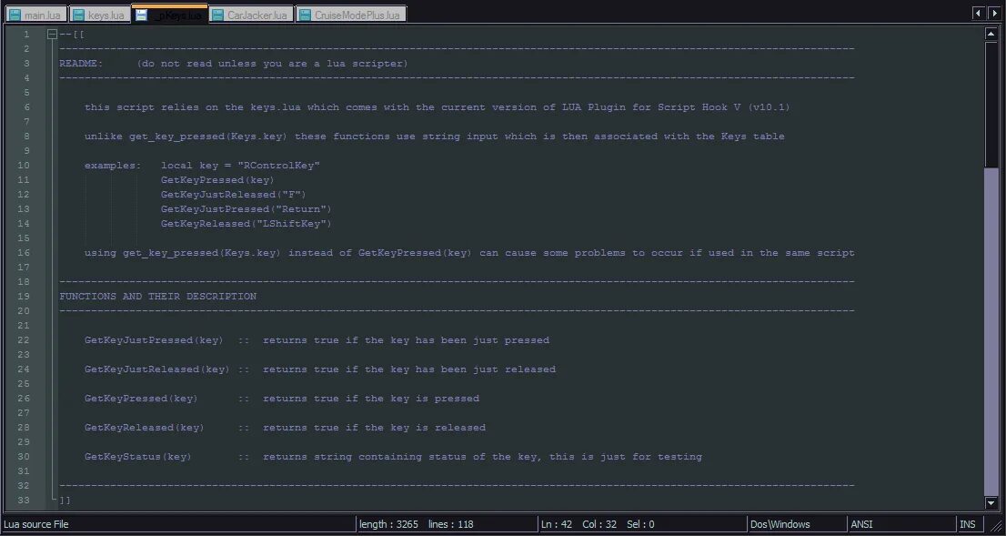Click "(v10.1)" version text on line 6
1006x536 pixels.
click(x=769, y=107)
